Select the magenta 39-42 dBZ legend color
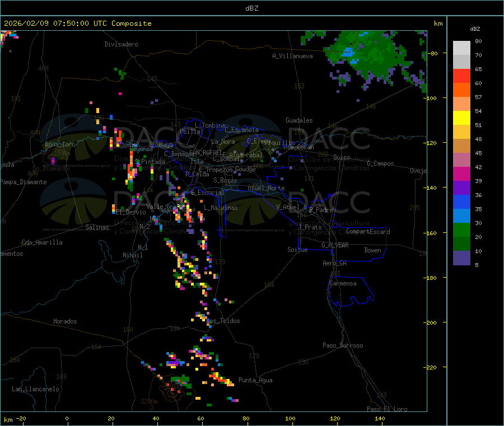 461,174
